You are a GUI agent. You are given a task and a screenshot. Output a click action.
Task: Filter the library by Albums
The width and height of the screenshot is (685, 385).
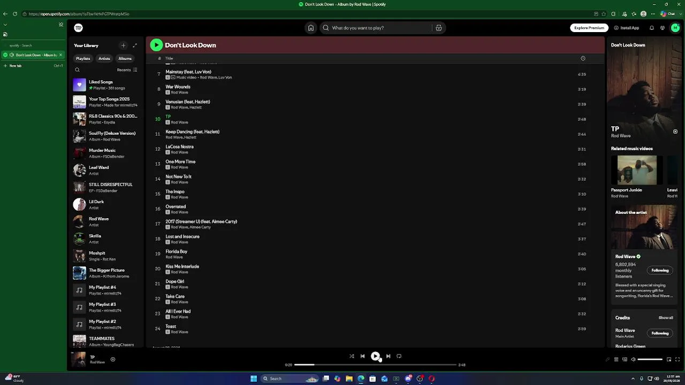point(125,58)
